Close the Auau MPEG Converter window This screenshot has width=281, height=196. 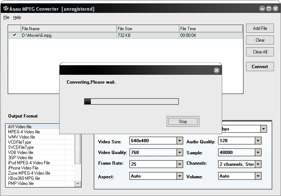275,8
